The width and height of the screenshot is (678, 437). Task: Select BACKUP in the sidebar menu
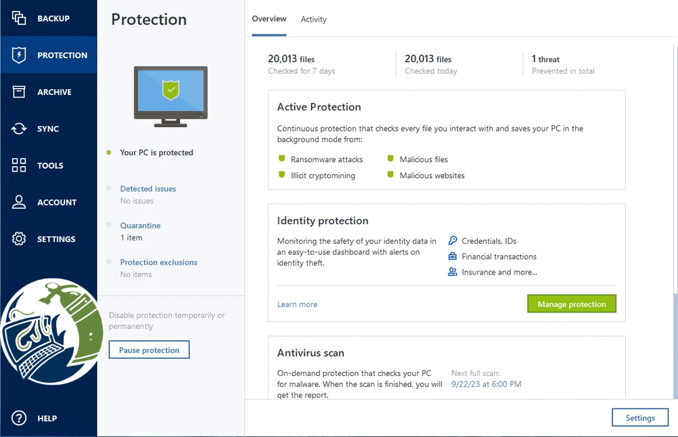point(53,18)
